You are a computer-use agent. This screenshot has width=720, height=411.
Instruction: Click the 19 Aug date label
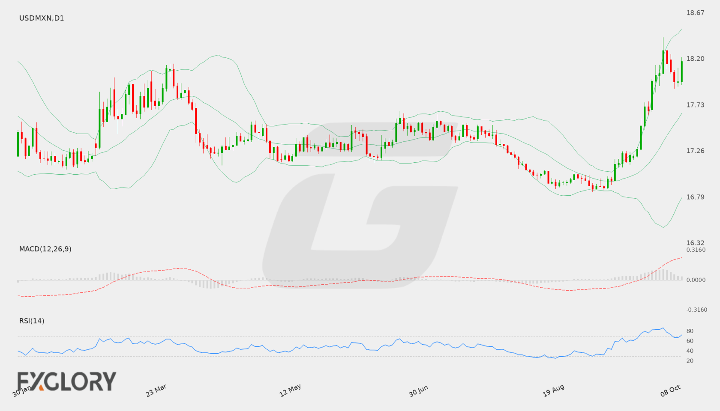(x=553, y=390)
